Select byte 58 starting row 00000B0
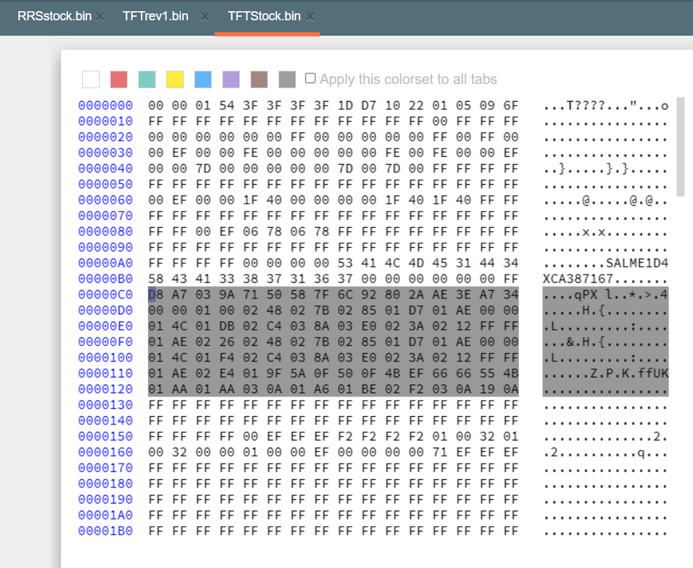This screenshot has width=693, height=568. pos(156,279)
